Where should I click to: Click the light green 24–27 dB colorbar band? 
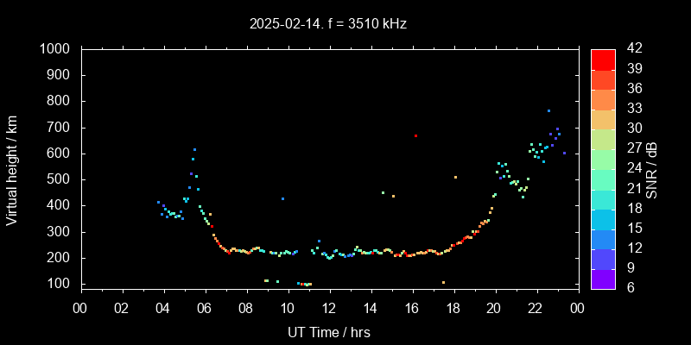coord(603,158)
